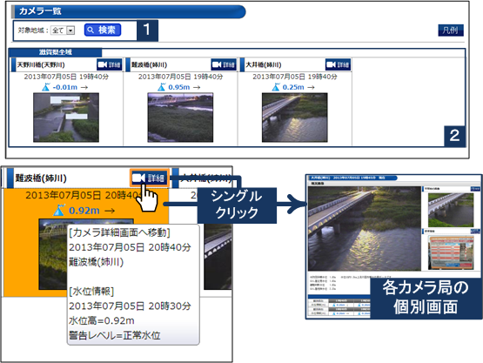Open details for 天野川橋(天野川) camera
This screenshot has height=363, width=483.
pyautogui.click(x=110, y=64)
